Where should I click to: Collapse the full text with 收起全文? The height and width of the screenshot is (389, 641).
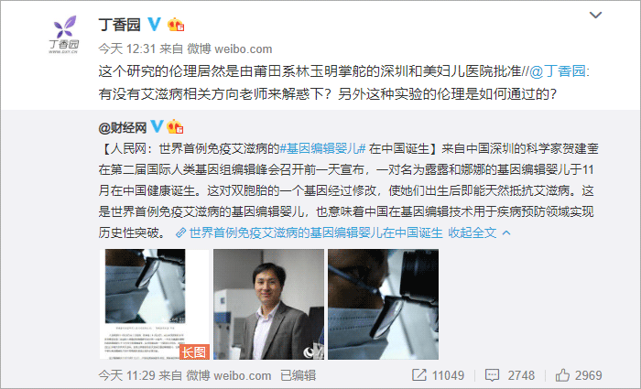tap(473, 232)
